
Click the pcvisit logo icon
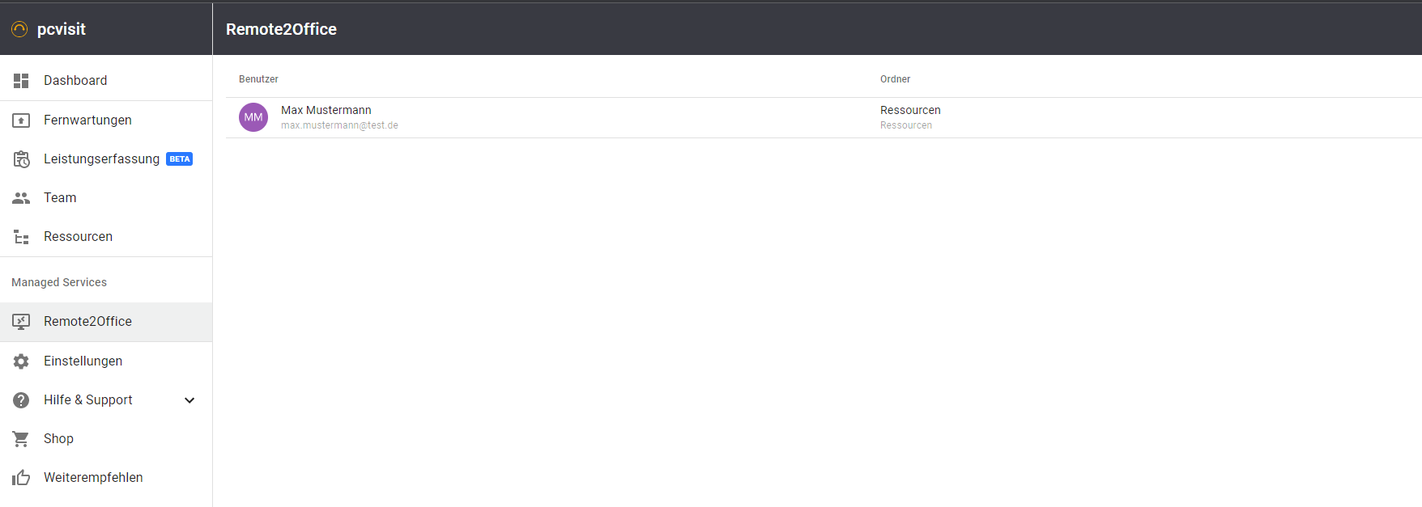[x=19, y=29]
